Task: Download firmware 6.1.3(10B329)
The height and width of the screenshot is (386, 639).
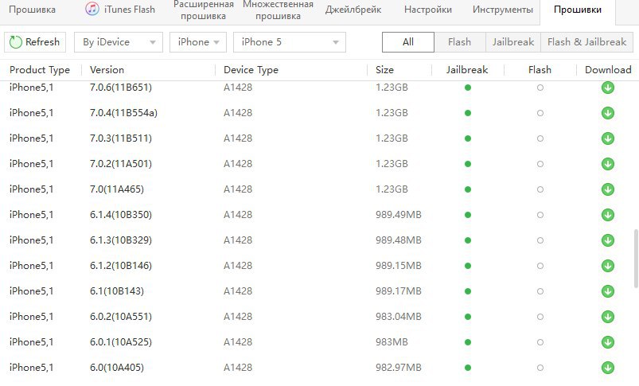Action: pos(608,240)
